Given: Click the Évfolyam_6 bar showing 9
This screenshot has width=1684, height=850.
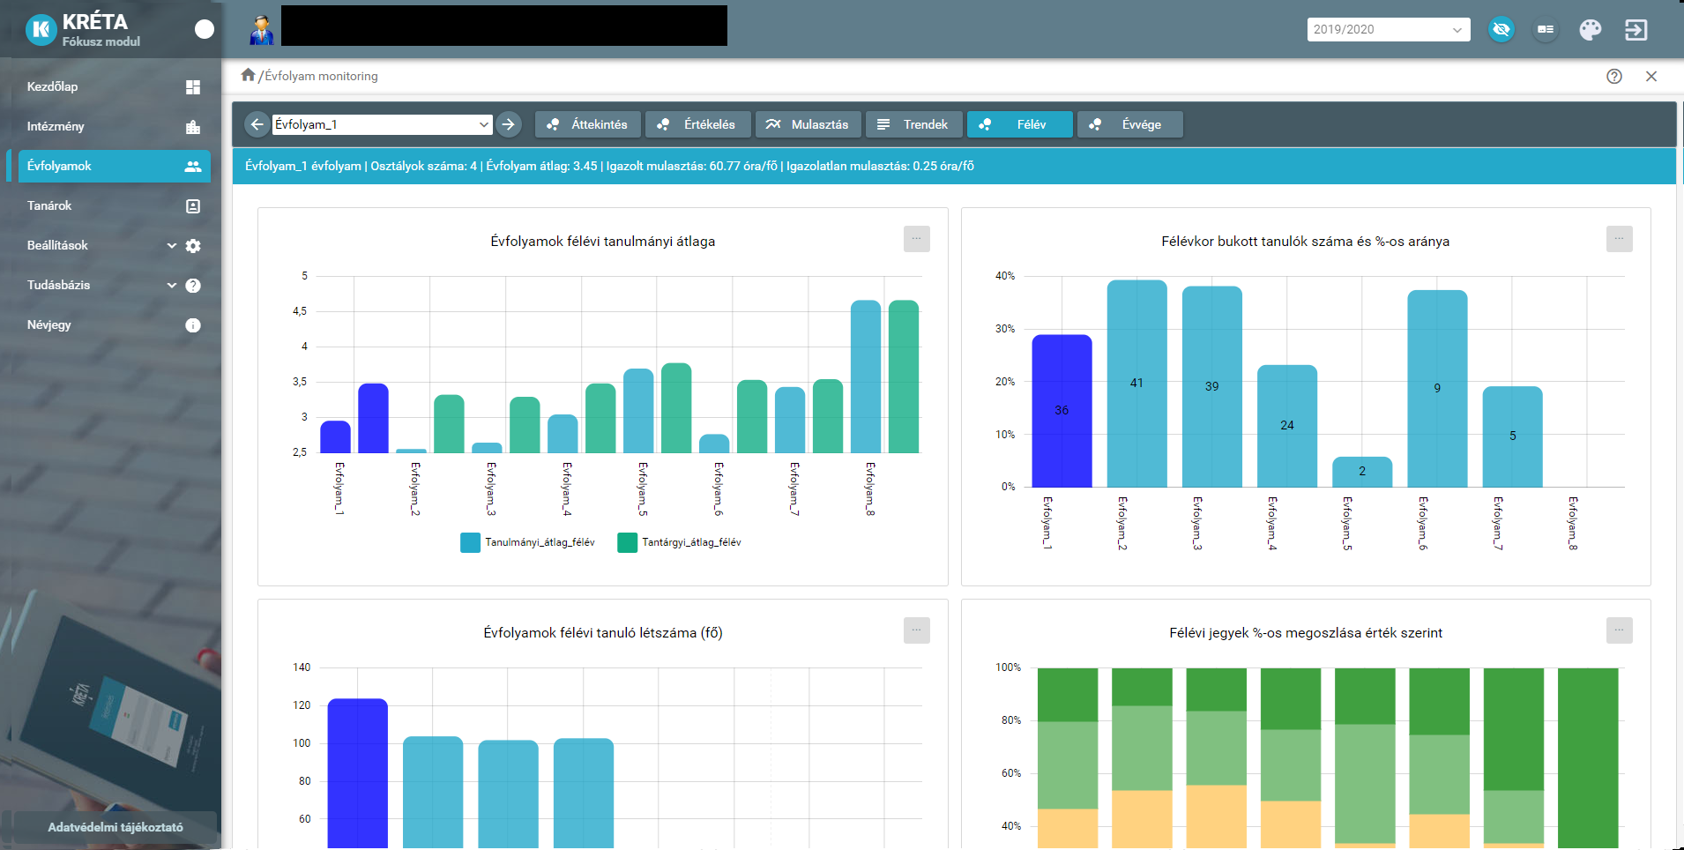Looking at the screenshot, I should (1437, 389).
